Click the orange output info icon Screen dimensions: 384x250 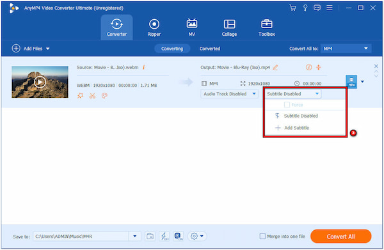309,67
